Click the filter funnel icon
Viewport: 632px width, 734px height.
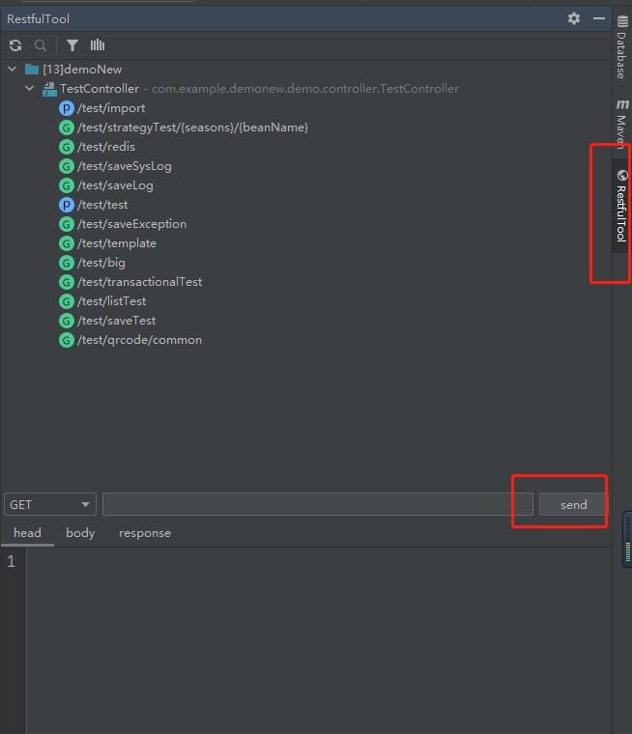tap(72, 45)
